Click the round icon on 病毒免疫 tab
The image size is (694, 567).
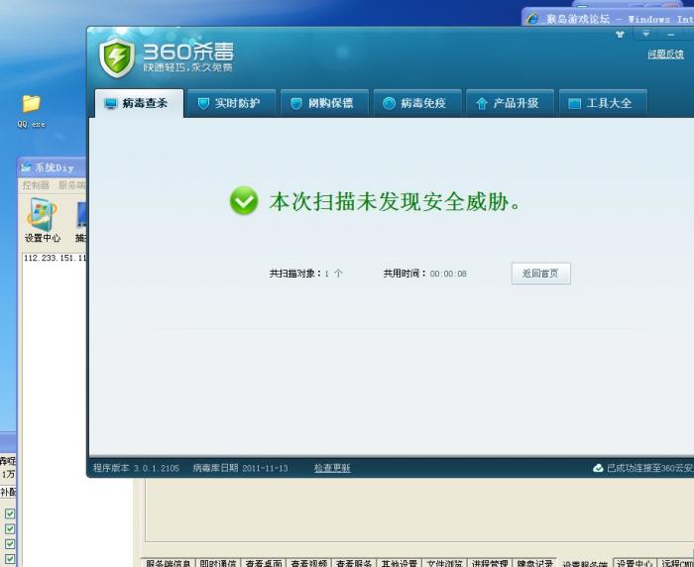pos(389,103)
